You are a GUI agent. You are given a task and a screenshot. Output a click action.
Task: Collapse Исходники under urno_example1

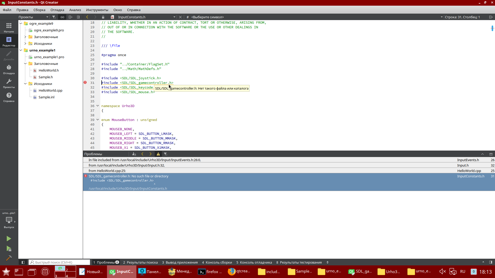point(25,84)
